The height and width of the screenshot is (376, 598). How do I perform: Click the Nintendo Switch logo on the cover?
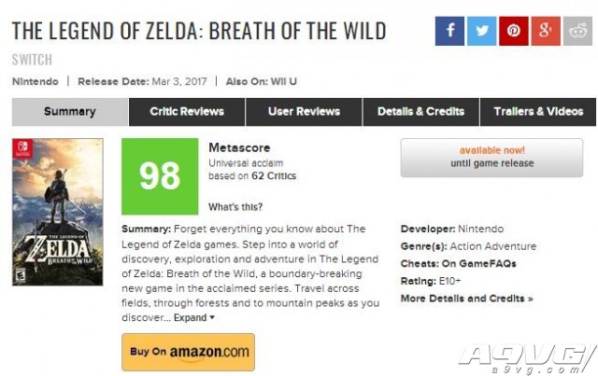(x=22, y=148)
